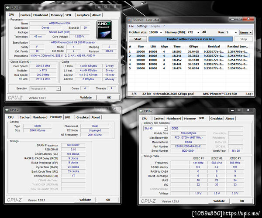
Task: Click HT Link value 2611.4 MHz
Action: 43,79
